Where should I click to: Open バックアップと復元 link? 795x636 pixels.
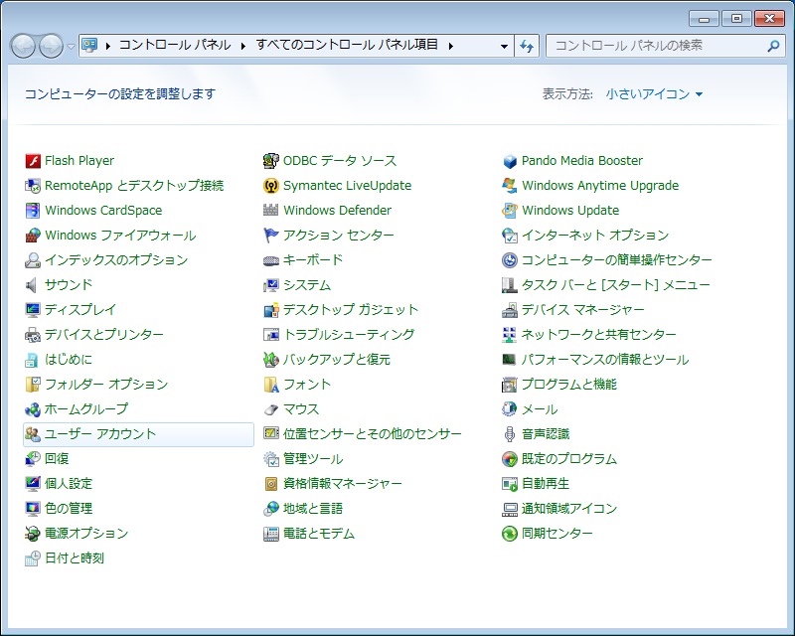[x=337, y=360]
